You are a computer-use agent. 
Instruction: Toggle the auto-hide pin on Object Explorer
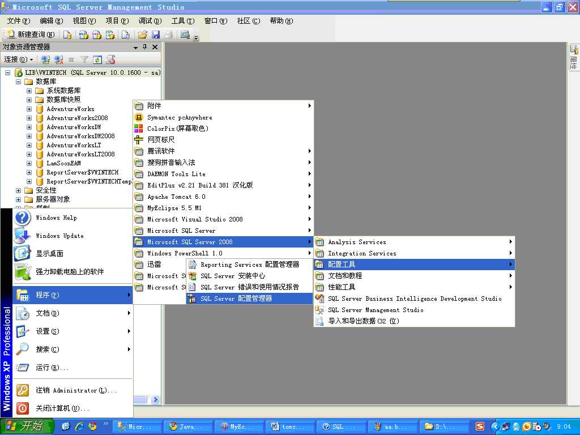(x=145, y=47)
